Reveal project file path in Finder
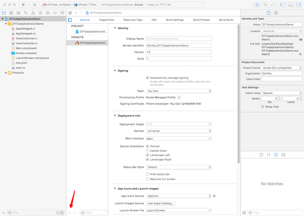 tap(300, 54)
